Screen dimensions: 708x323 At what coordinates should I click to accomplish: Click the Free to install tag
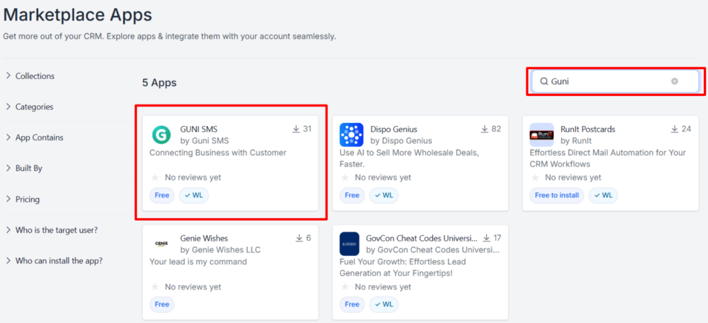pos(557,196)
